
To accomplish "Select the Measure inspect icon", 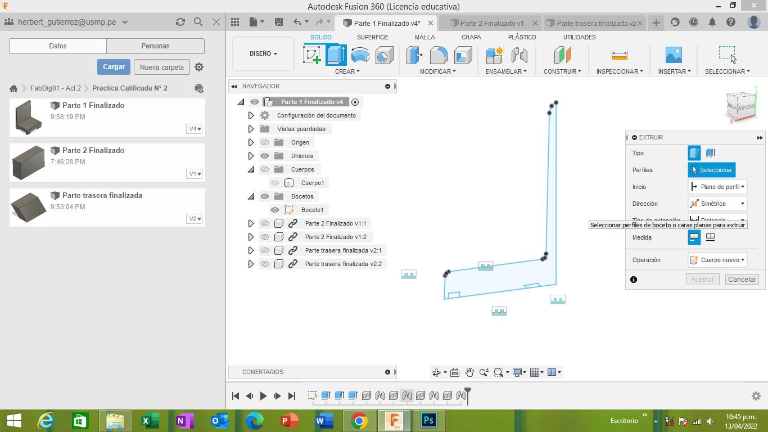I will (619, 55).
